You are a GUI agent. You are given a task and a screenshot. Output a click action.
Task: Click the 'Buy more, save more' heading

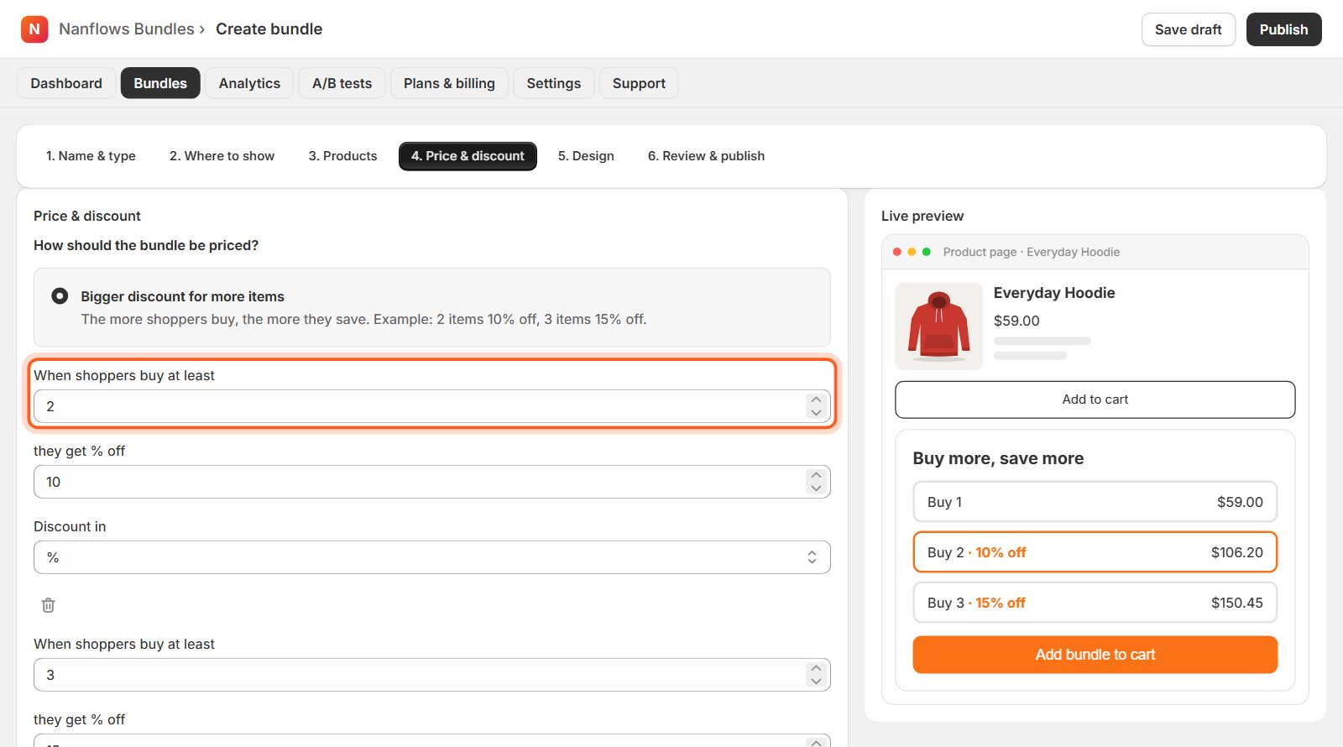click(x=998, y=458)
